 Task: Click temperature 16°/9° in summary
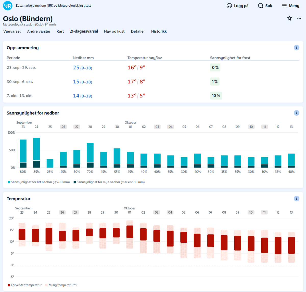tap(136, 67)
